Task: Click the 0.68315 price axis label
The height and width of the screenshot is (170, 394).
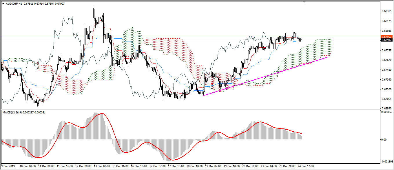Action: [x=387, y=11]
